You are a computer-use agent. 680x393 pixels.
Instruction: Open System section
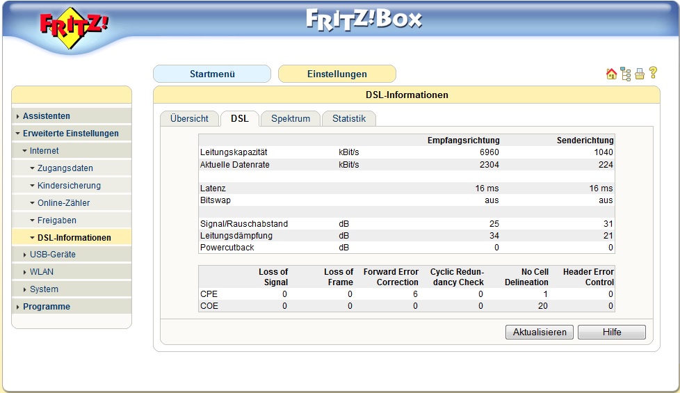(44, 289)
